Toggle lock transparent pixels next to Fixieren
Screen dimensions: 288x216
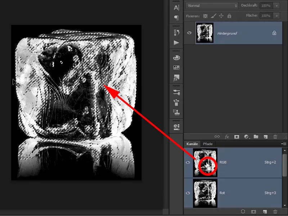pyautogui.click(x=205, y=16)
